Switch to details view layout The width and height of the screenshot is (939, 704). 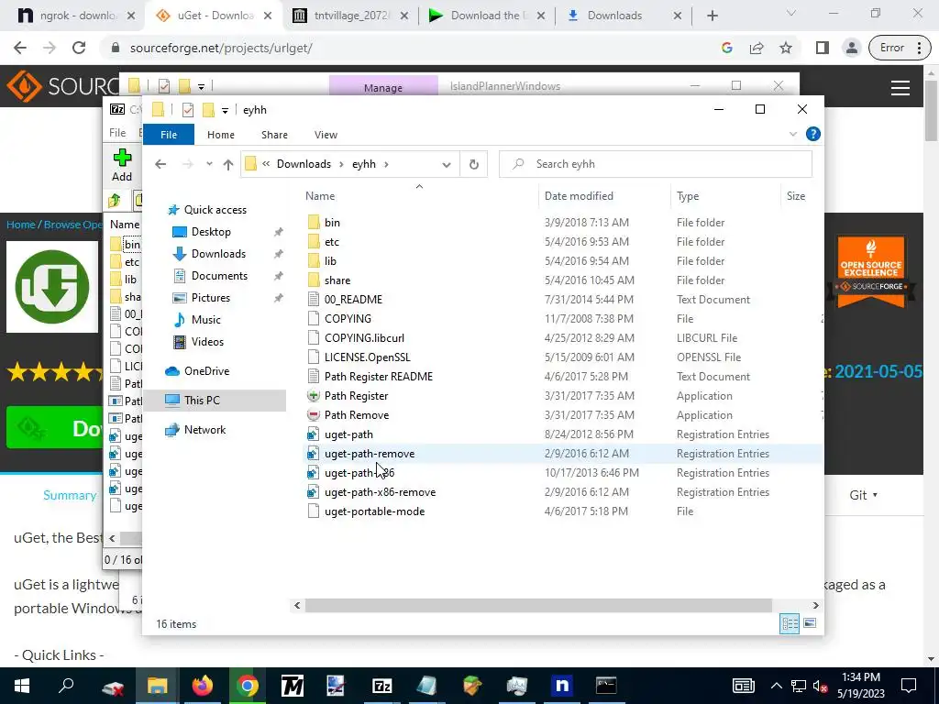point(790,623)
